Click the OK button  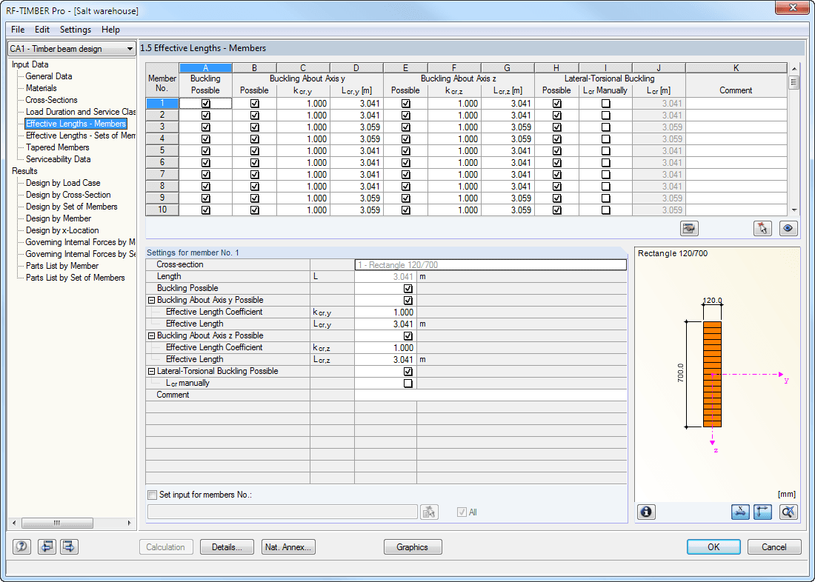(713, 546)
